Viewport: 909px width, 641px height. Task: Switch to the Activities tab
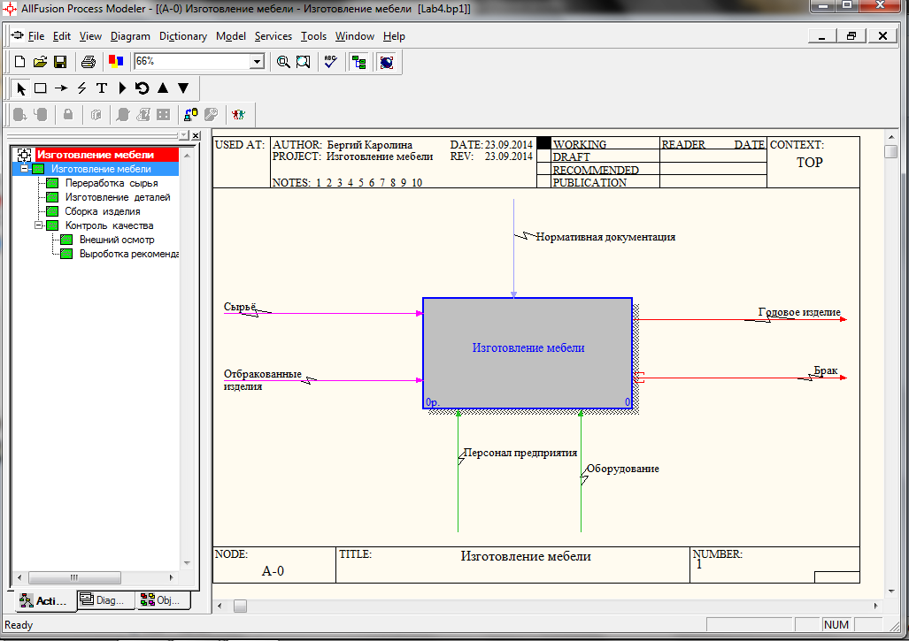[x=44, y=601]
